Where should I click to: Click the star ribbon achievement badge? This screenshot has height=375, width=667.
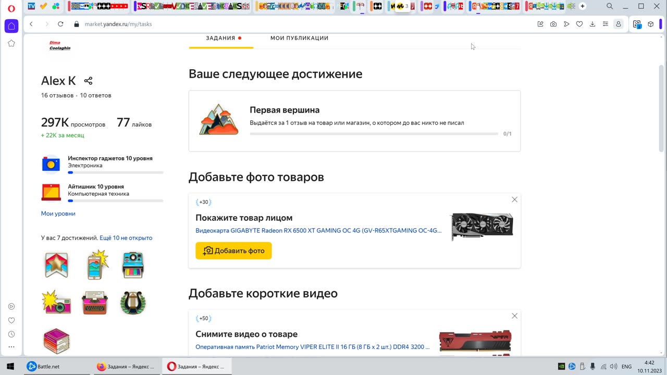(56, 265)
